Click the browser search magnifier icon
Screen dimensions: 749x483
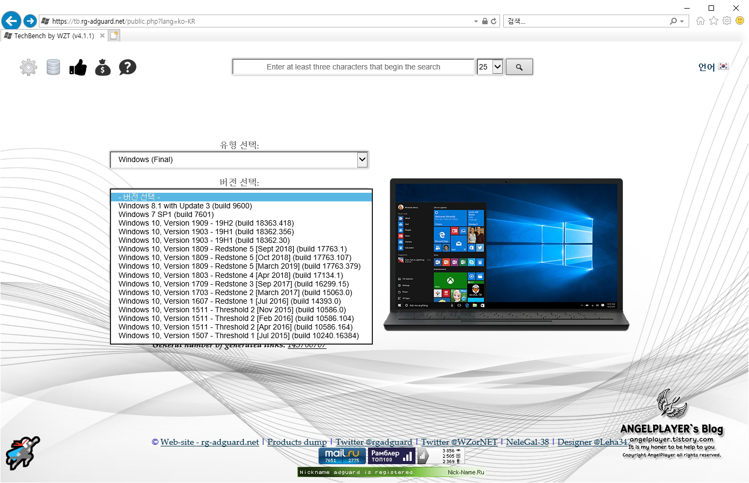[674, 22]
